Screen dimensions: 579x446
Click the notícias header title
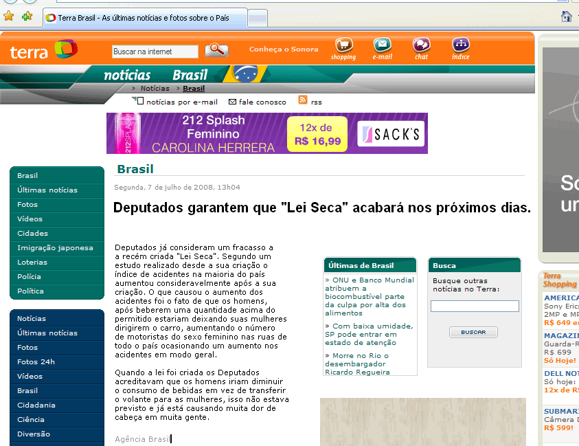pos(127,75)
